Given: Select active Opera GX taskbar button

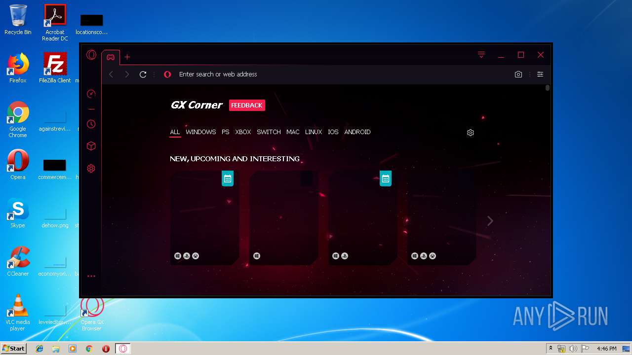Looking at the screenshot, I should point(123,349).
